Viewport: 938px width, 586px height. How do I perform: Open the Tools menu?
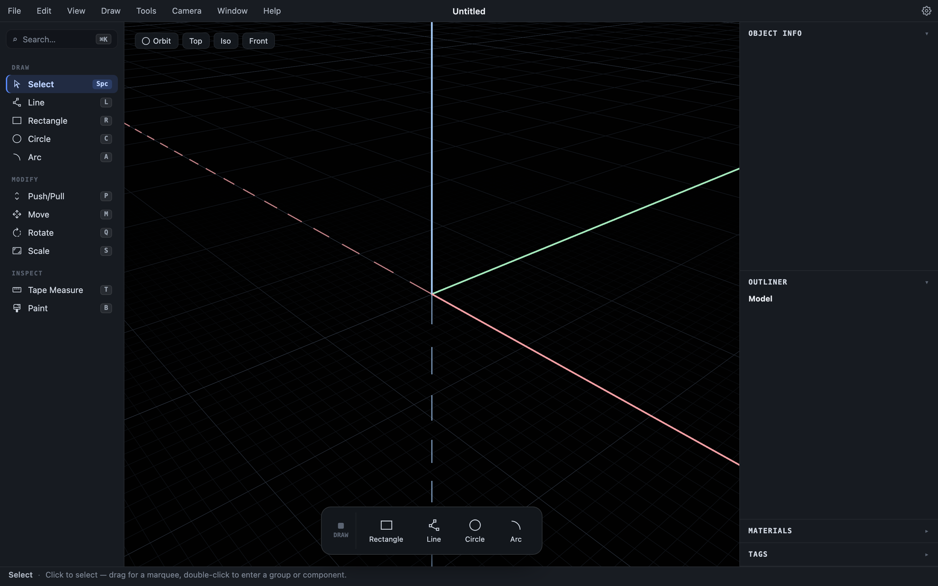pyautogui.click(x=146, y=11)
